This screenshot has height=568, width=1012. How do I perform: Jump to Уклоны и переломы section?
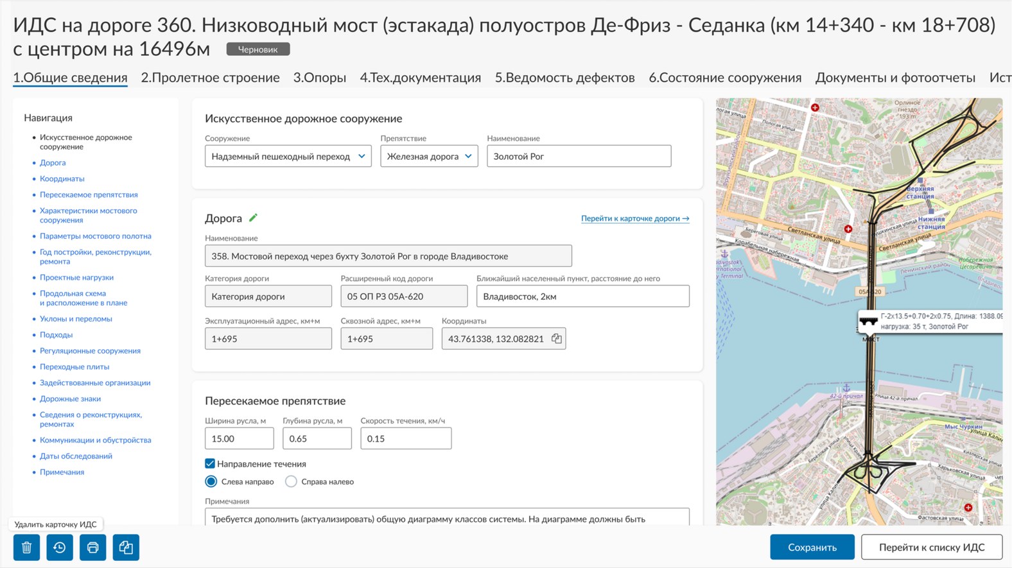coord(76,318)
